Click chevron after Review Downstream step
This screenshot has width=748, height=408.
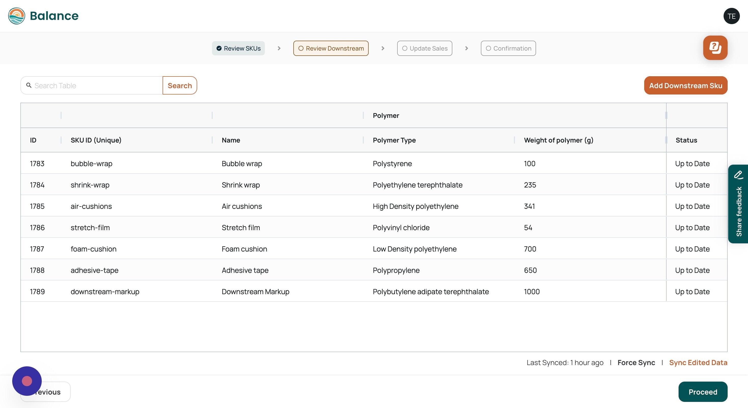[x=383, y=49]
